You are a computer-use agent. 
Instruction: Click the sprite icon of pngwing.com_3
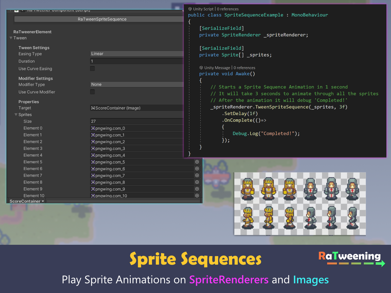tap(93, 149)
